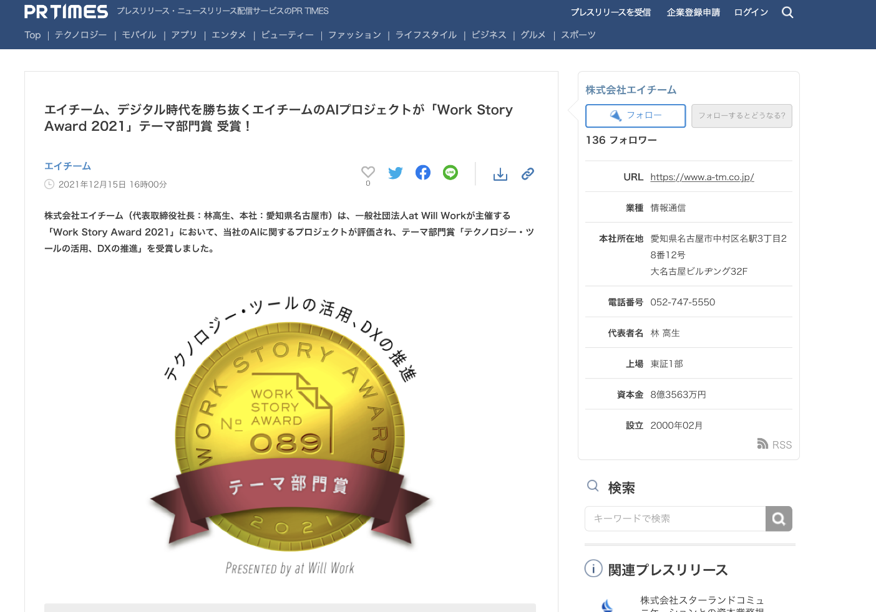Viewport: 876px width, 612px height.
Task: Focus the キーワードで検索 input field
Action: point(675,519)
